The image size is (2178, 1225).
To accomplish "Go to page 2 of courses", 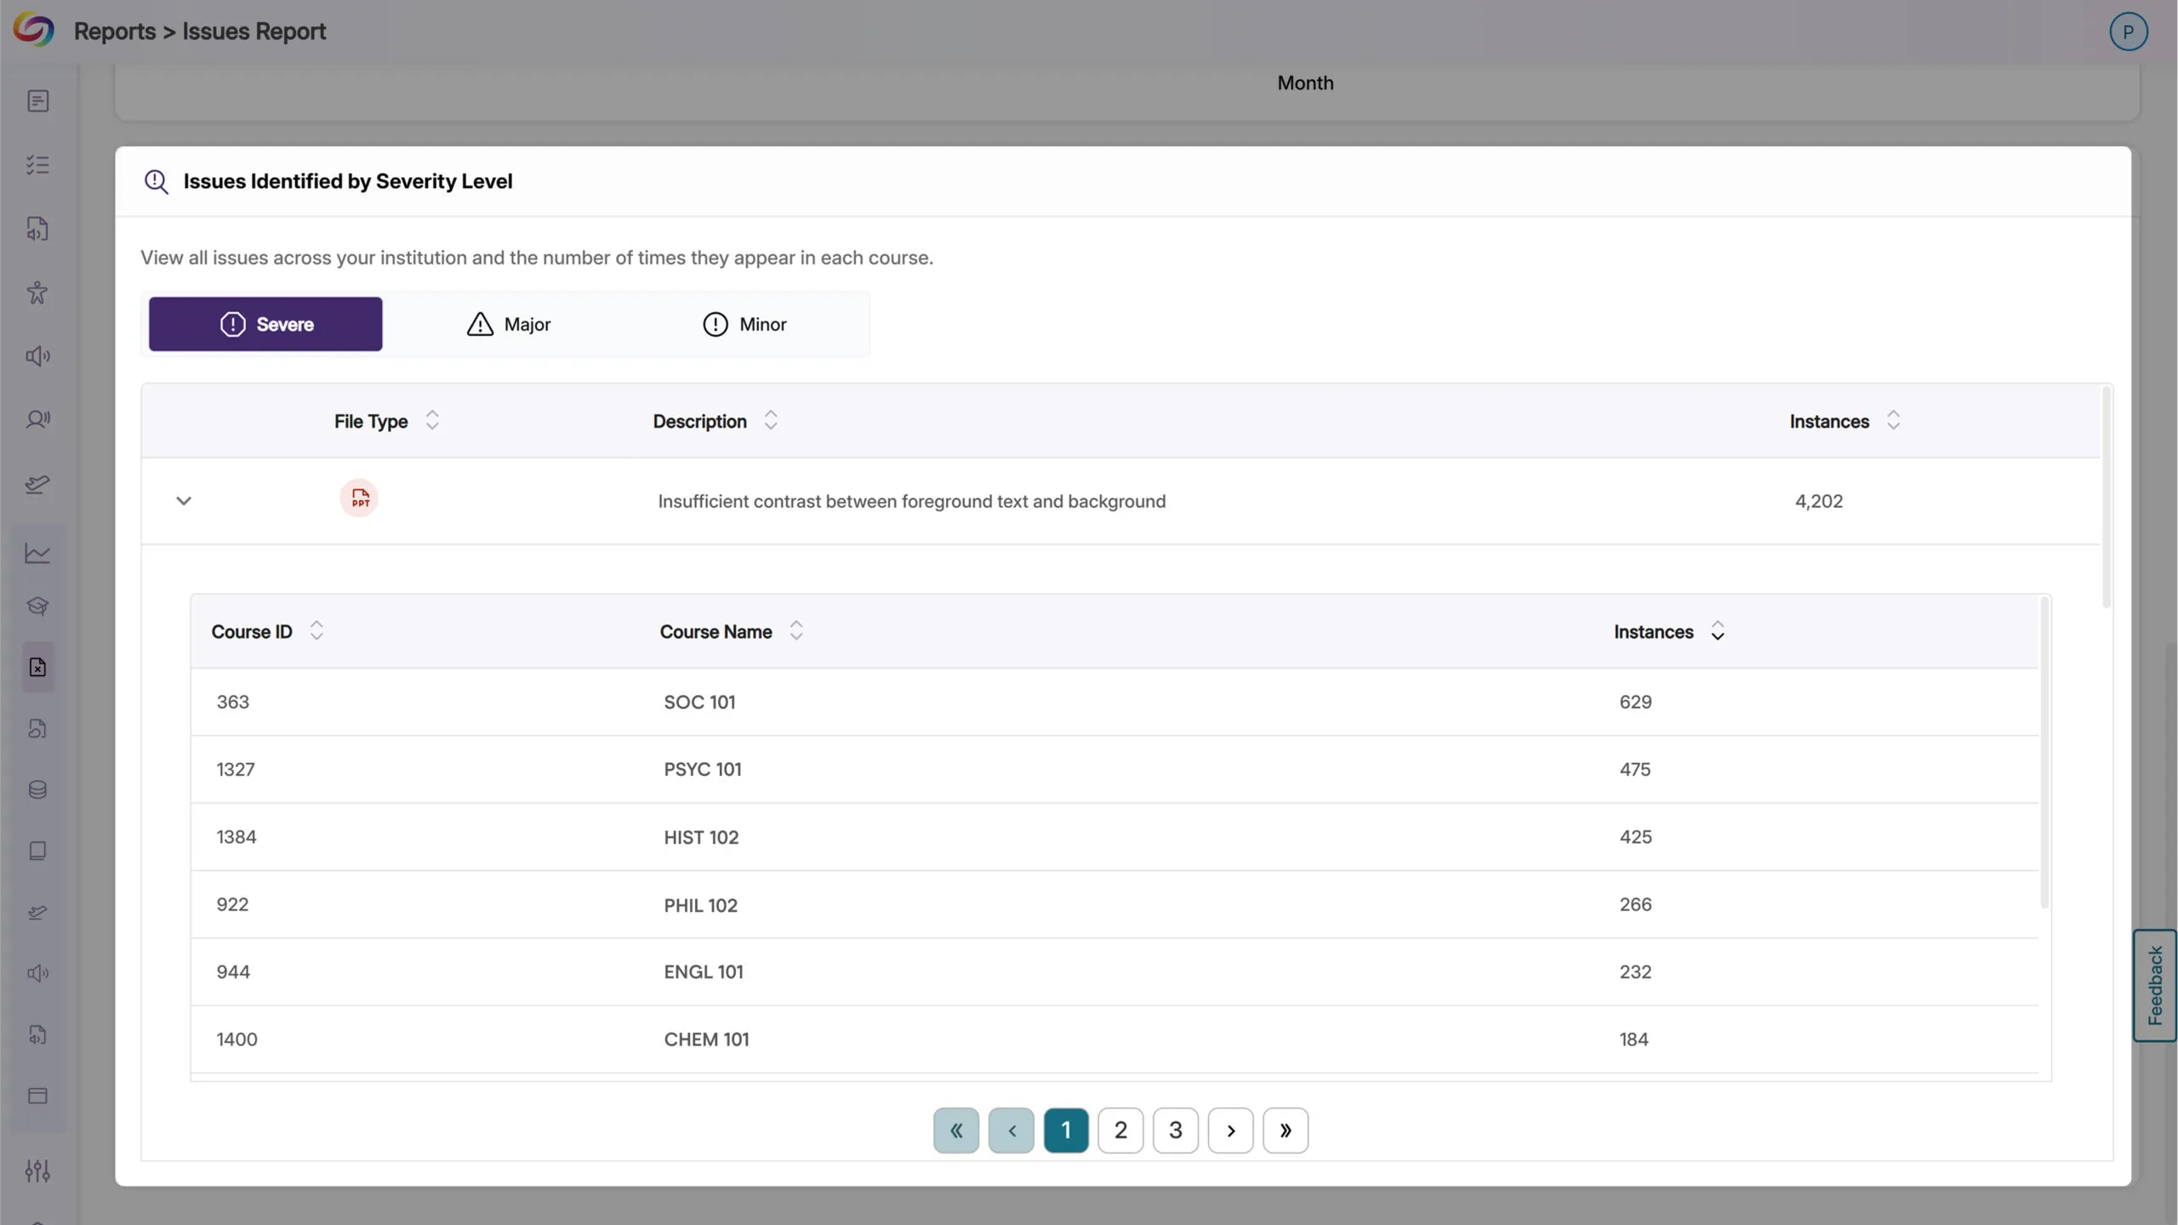I will coord(1120,1130).
